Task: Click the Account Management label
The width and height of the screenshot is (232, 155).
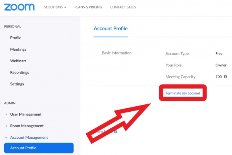Action: tap(29, 138)
